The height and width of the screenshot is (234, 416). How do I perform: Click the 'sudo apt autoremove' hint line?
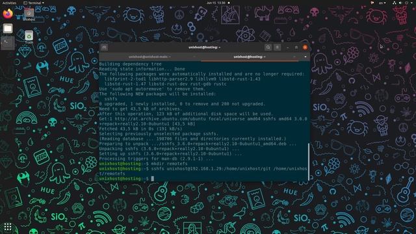click(x=152, y=89)
